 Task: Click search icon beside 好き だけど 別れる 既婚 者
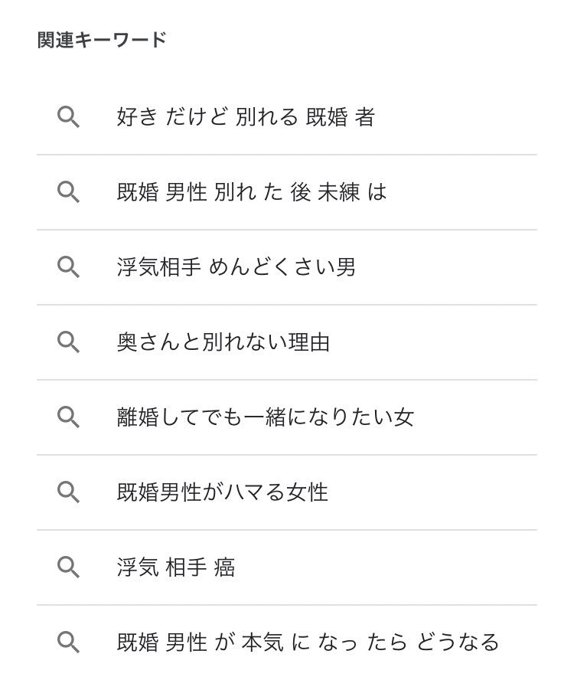69,117
